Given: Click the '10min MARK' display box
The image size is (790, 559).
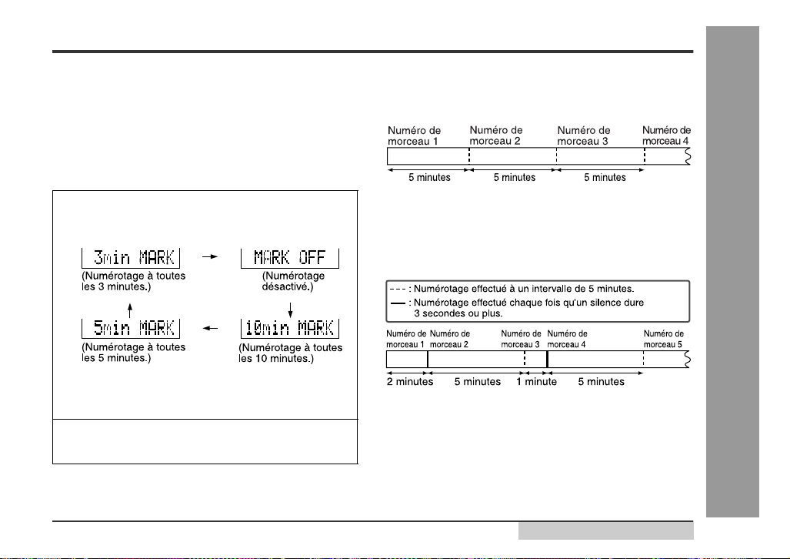Looking at the screenshot, I should click(290, 329).
